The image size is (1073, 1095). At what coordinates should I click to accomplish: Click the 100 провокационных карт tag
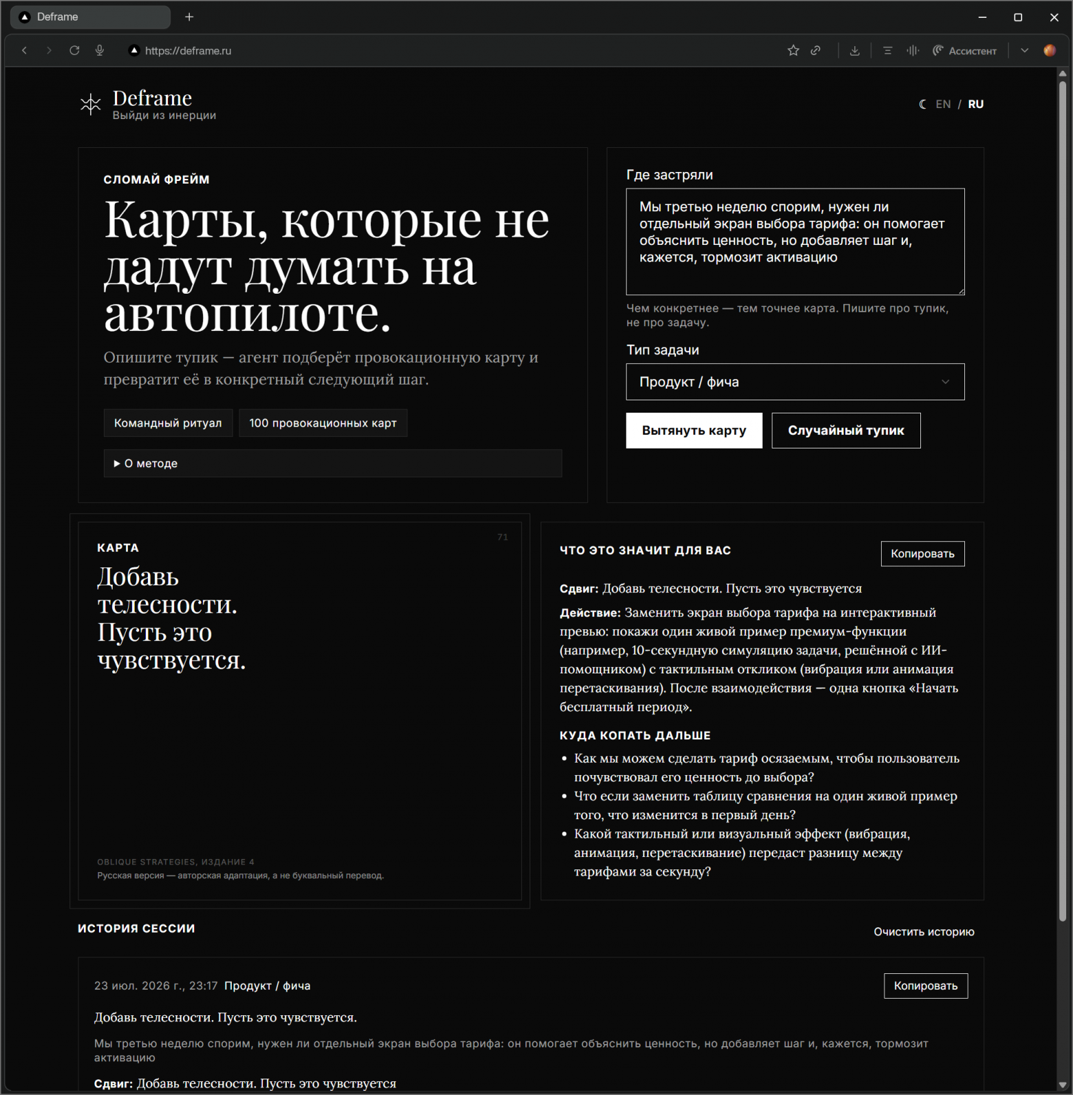pyautogui.click(x=323, y=423)
